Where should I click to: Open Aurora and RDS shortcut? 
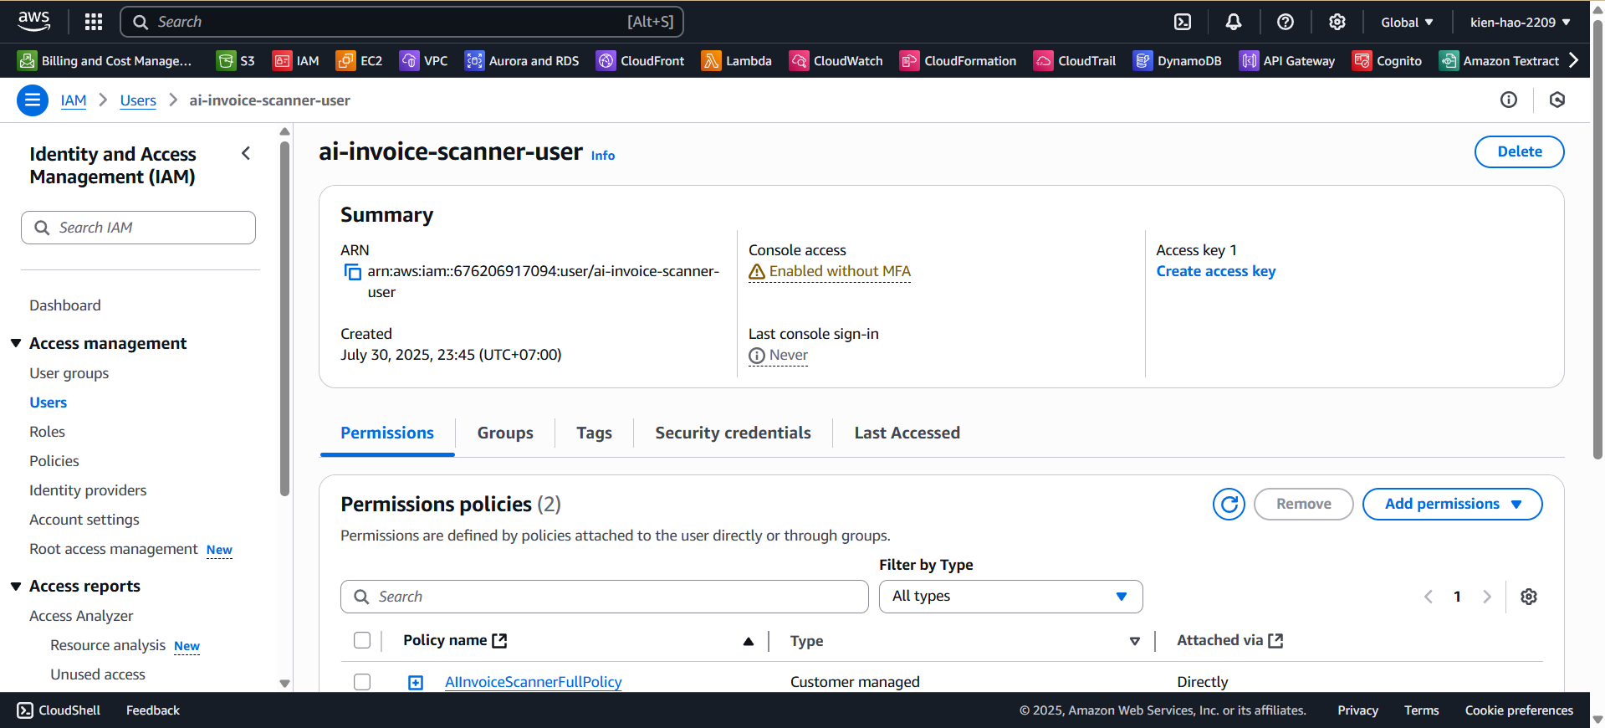coord(522,61)
